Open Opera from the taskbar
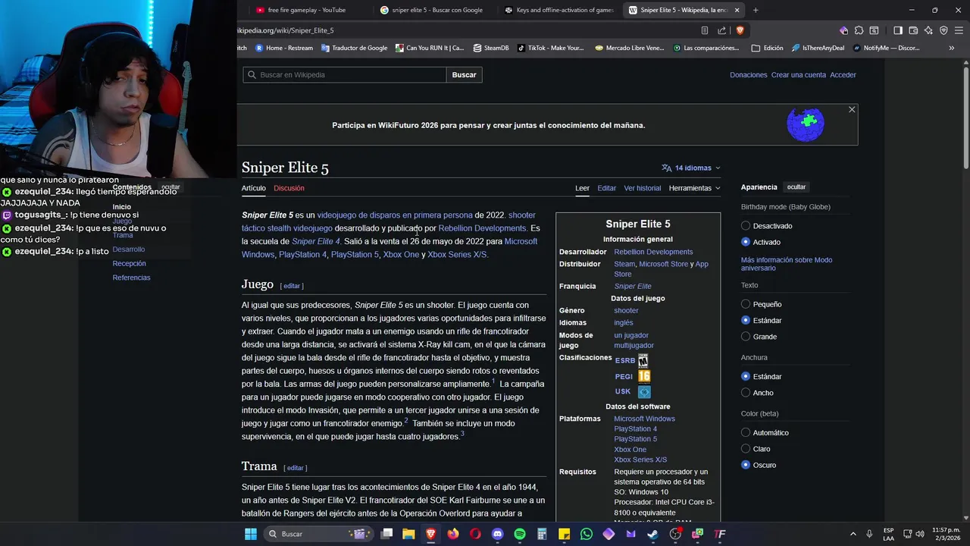The image size is (970, 546). point(475,534)
